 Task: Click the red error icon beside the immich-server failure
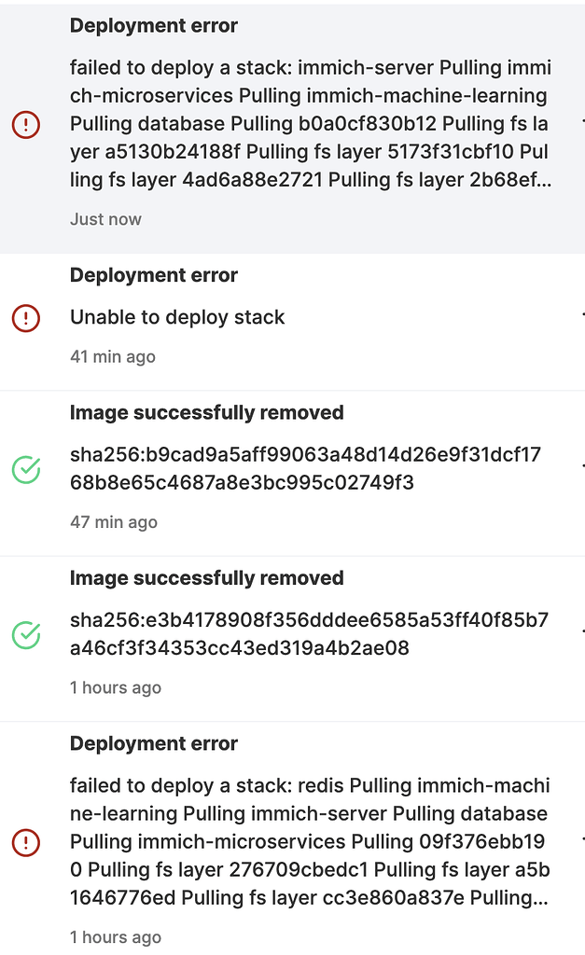pyautogui.click(x=26, y=125)
